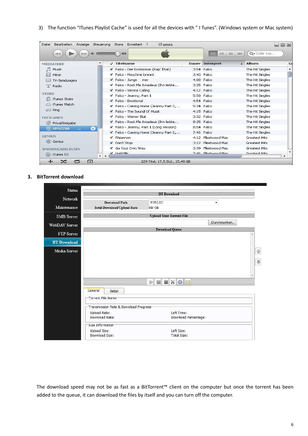Uncheck Rhiannon by Fleetwood Mac
Screen dimensions: 308x436
(111, 137)
